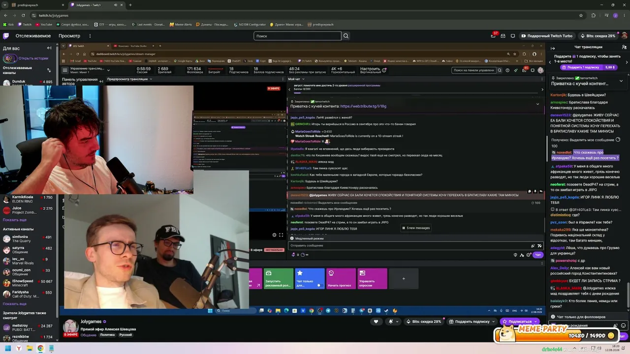
Task: Open the YouTube bookmark
Action: coord(43,24)
